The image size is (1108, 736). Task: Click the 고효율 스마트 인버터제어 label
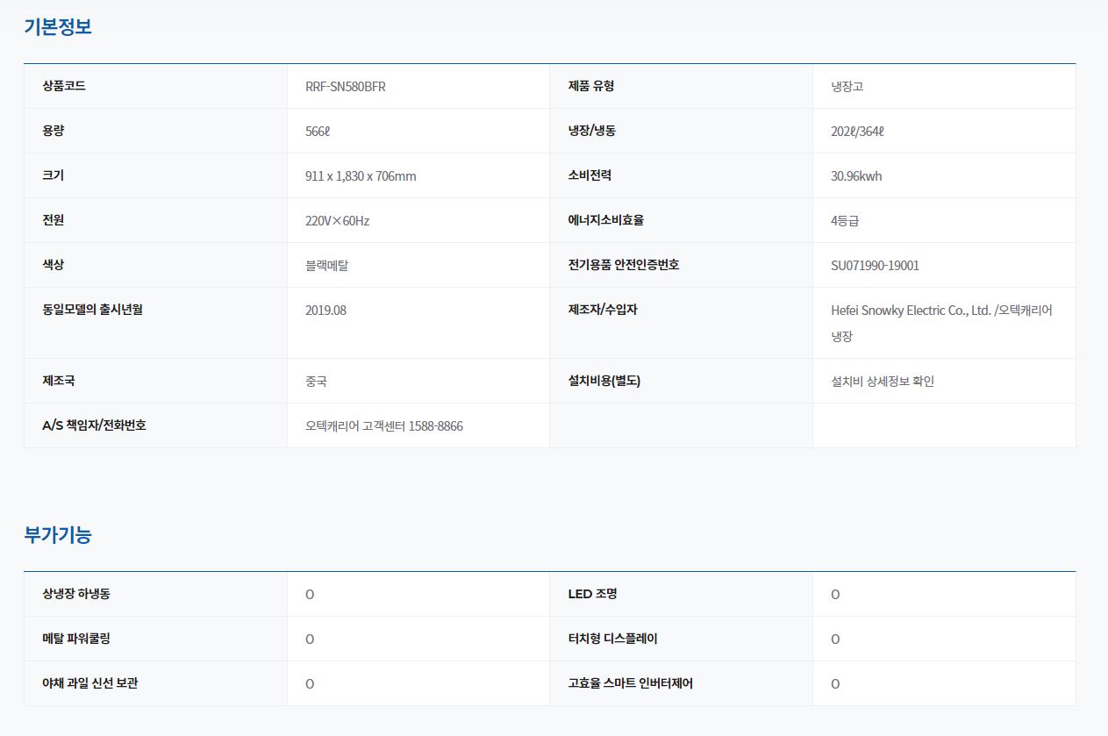point(630,683)
